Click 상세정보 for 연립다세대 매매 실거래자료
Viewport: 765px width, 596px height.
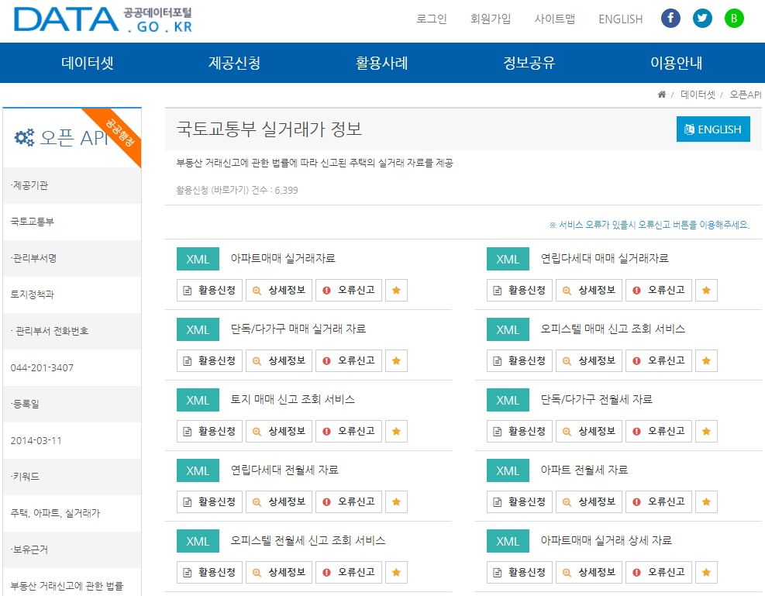589,290
